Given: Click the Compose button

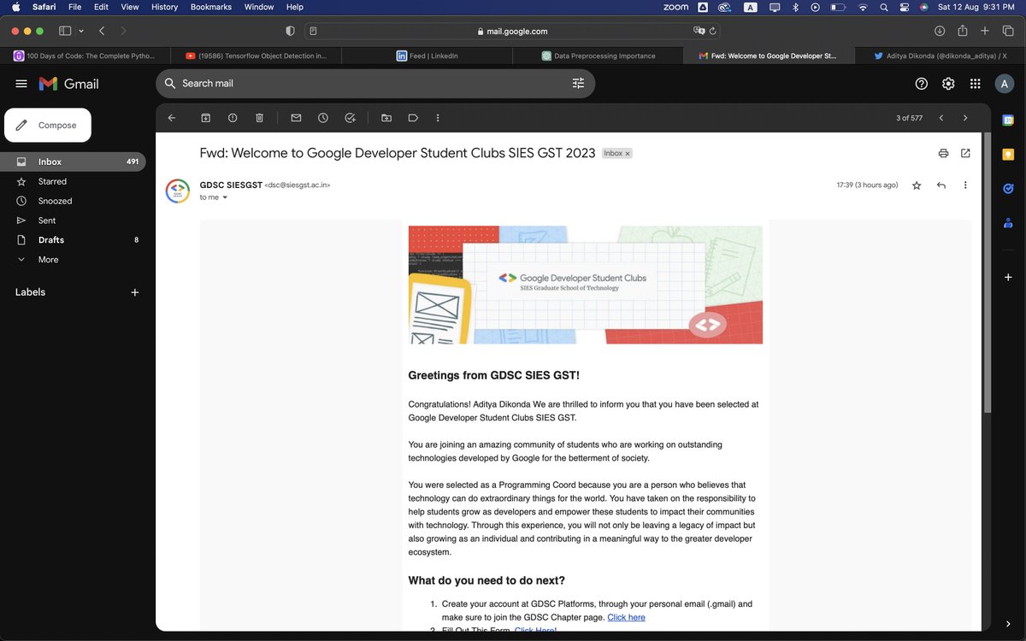Looking at the screenshot, I should [48, 126].
